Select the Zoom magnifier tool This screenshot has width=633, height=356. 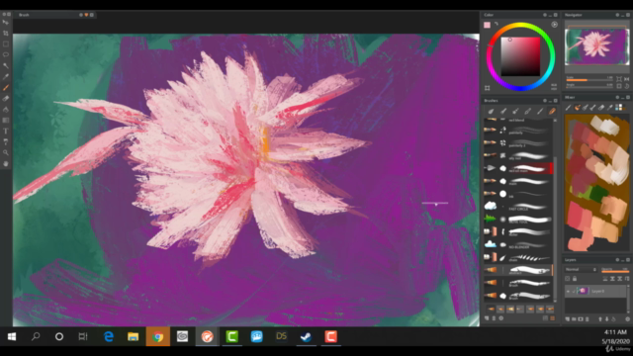pyautogui.click(x=6, y=152)
